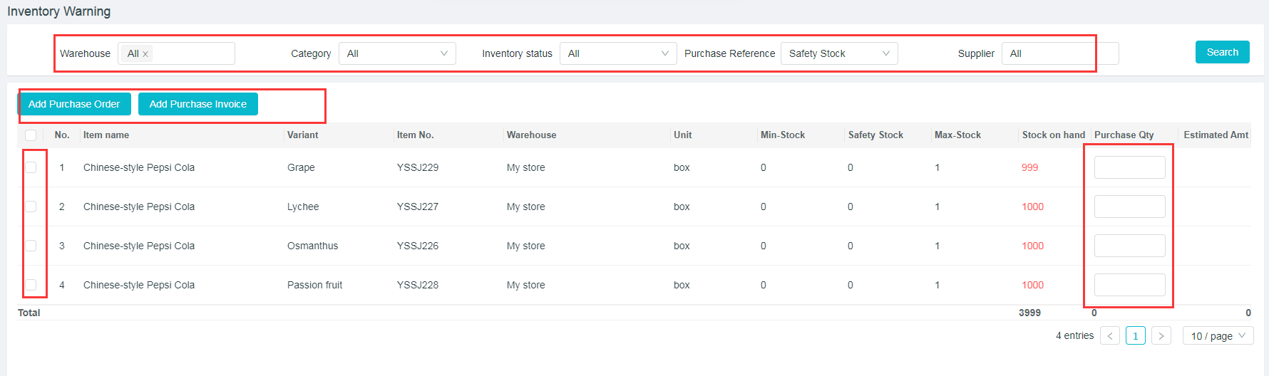Click Purchase Qty input for Passion fruit

[1129, 285]
